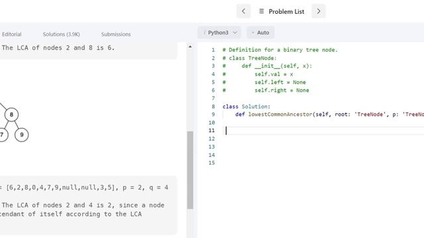424x238 pixels.
Task: Go to next problem arrow
Action: tap(319, 11)
